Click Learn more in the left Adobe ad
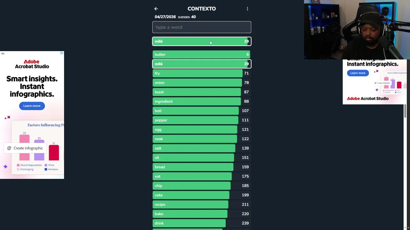The height and width of the screenshot is (230, 410). click(x=32, y=106)
